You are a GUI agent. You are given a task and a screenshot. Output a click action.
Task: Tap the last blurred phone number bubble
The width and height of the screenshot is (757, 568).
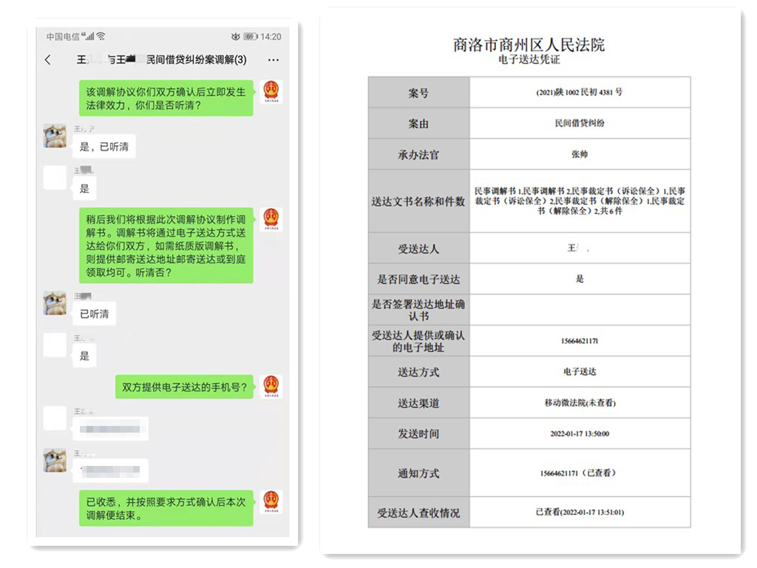[110, 470]
